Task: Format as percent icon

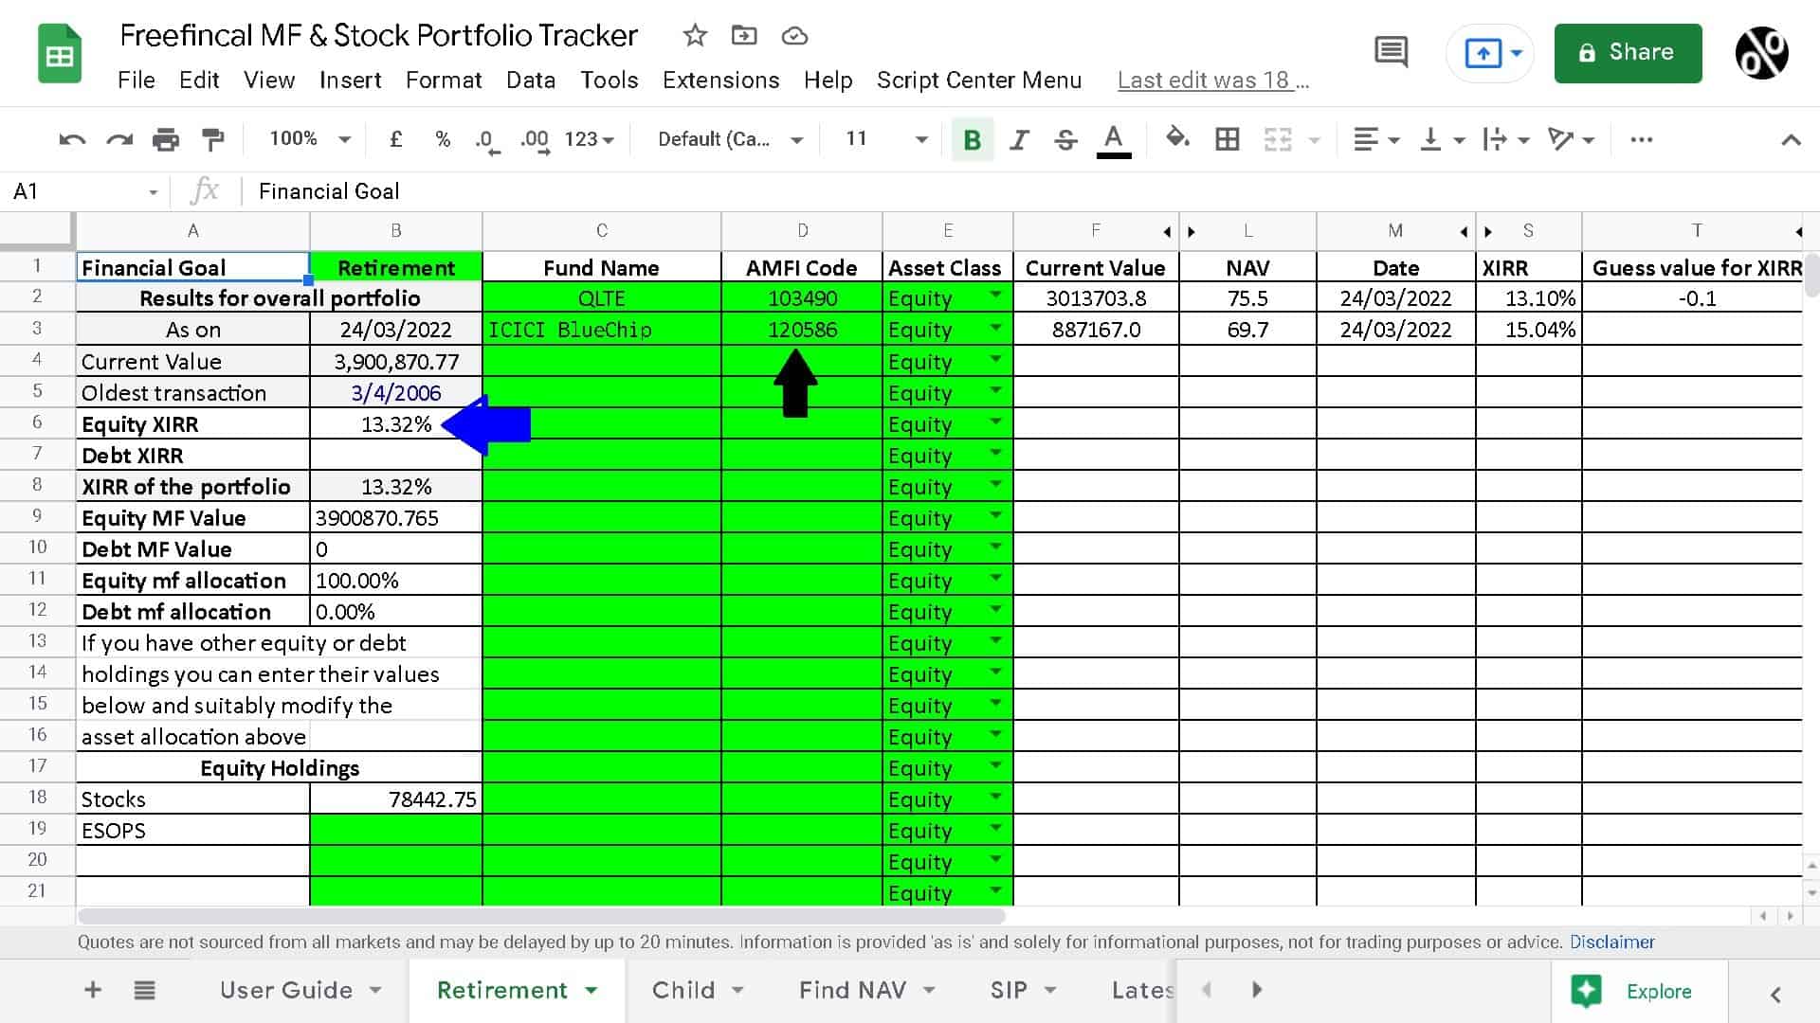Action: coord(443,139)
